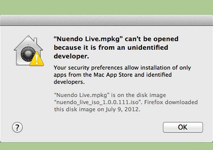Click the "Your security preferences" text
Viewport: 213px width, 150px height.
88,68
